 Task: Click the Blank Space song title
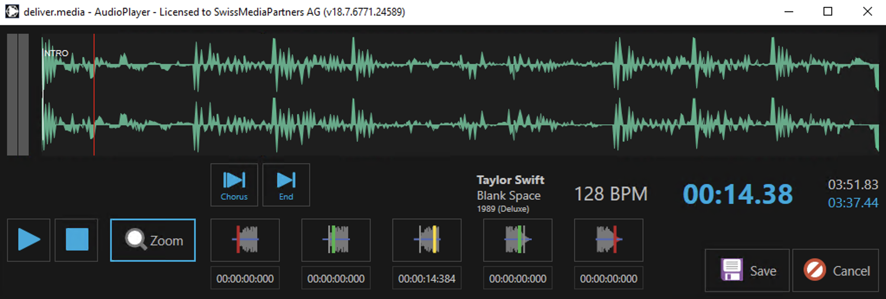pos(509,196)
